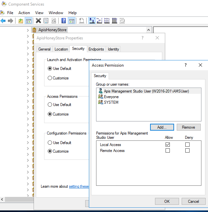Click the blue Help question mark icon
This screenshot has height=212, width=208.
coord(64,21)
